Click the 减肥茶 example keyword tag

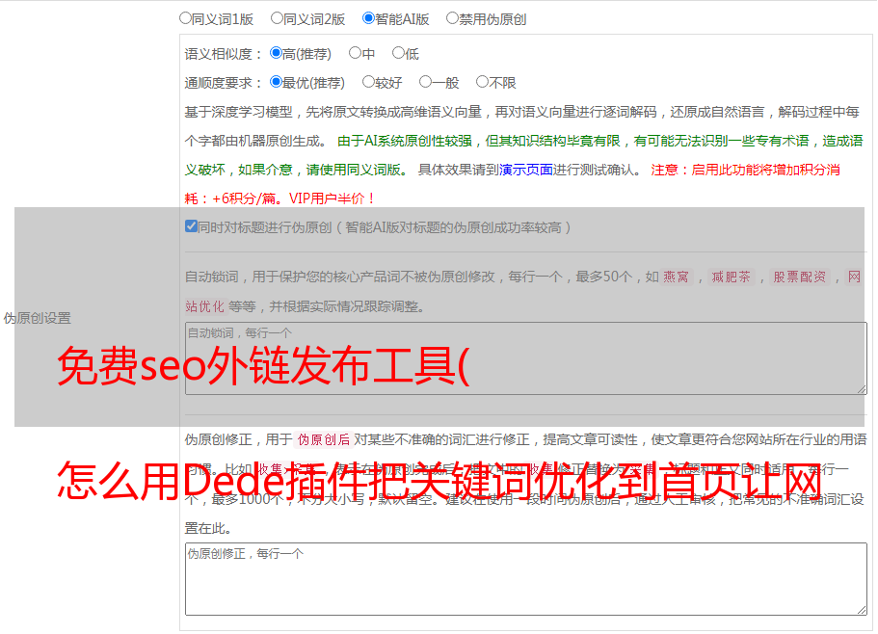pos(731,277)
